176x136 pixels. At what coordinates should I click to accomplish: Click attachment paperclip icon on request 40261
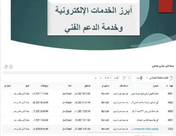(157, 120)
